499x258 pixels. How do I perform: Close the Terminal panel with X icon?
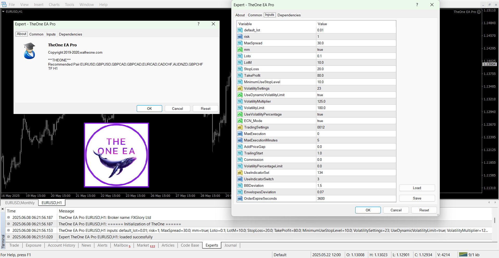tap(3, 209)
